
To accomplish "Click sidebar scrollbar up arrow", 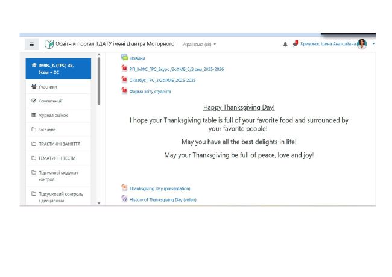I will tap(99, 54).
